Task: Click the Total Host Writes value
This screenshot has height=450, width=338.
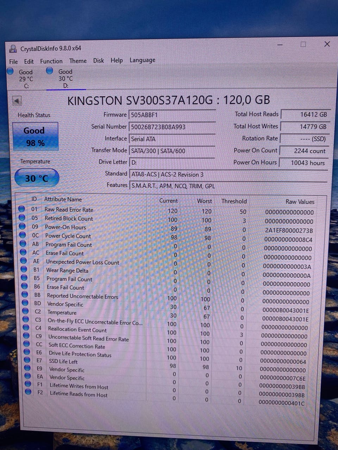Action: (305, 127)
